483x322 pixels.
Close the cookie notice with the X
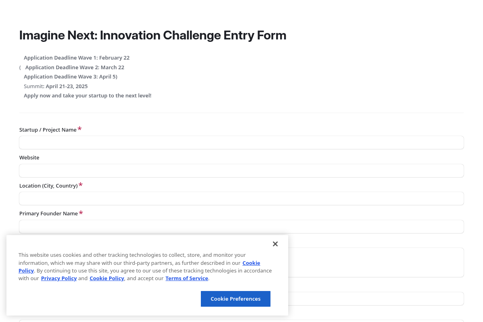275,244
